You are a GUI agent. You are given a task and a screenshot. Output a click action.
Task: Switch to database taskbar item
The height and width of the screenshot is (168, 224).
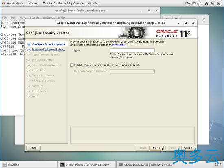tap(29, 165)
